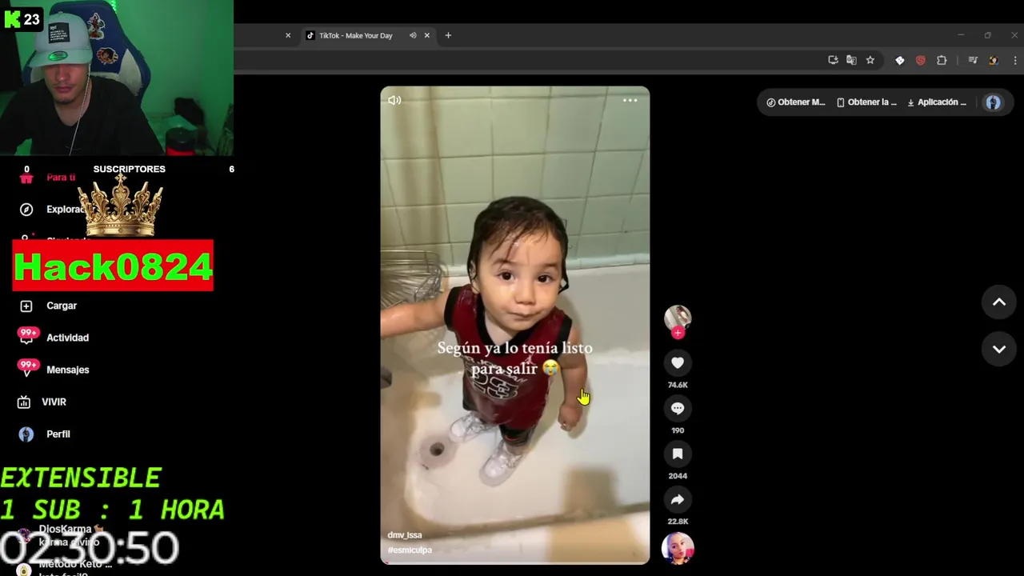1024x576 pixels.
Task: Open the Extensions puzzle-piece menu
Action: point(942,60)
